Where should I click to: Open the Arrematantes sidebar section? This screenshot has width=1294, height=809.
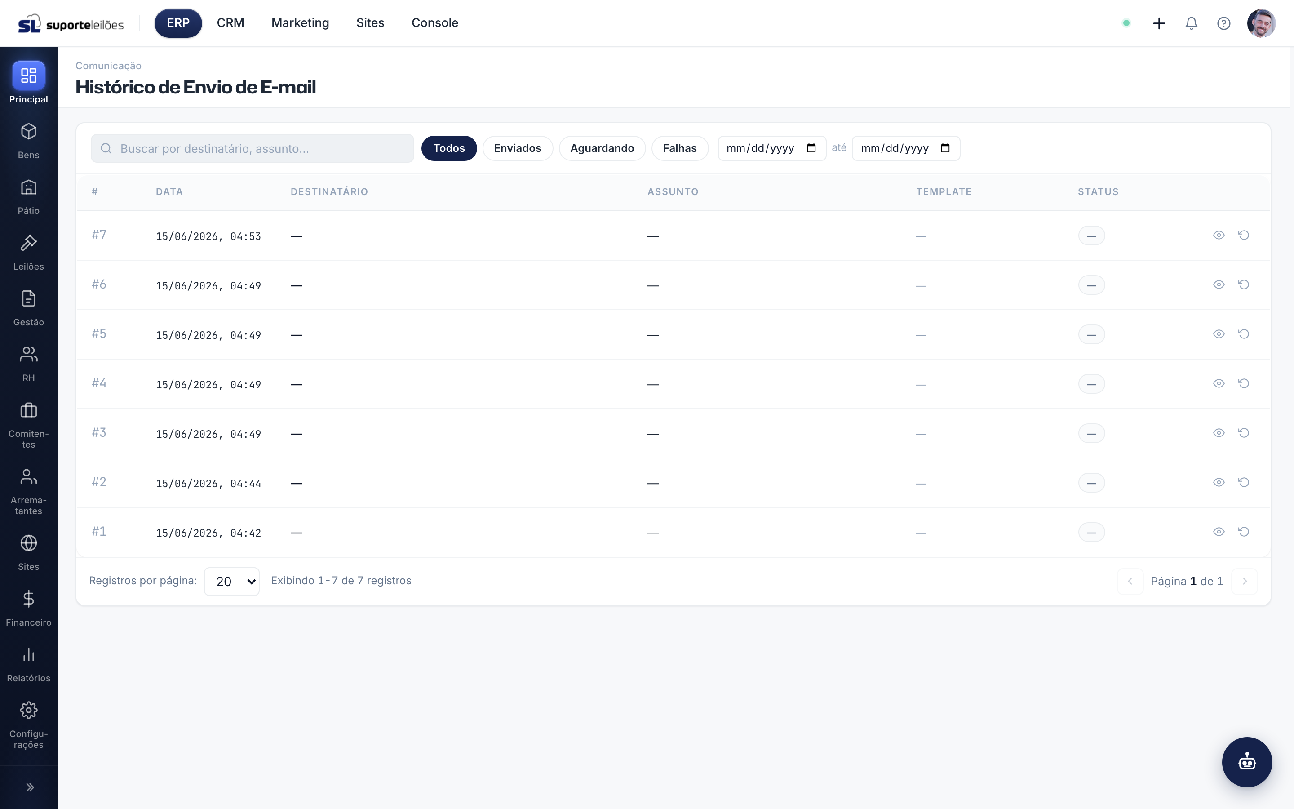click(x=28, y=491)
